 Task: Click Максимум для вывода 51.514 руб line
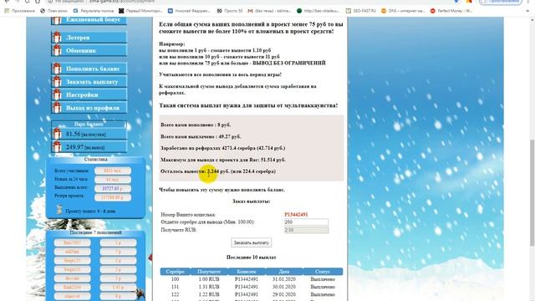click(223, 160)
